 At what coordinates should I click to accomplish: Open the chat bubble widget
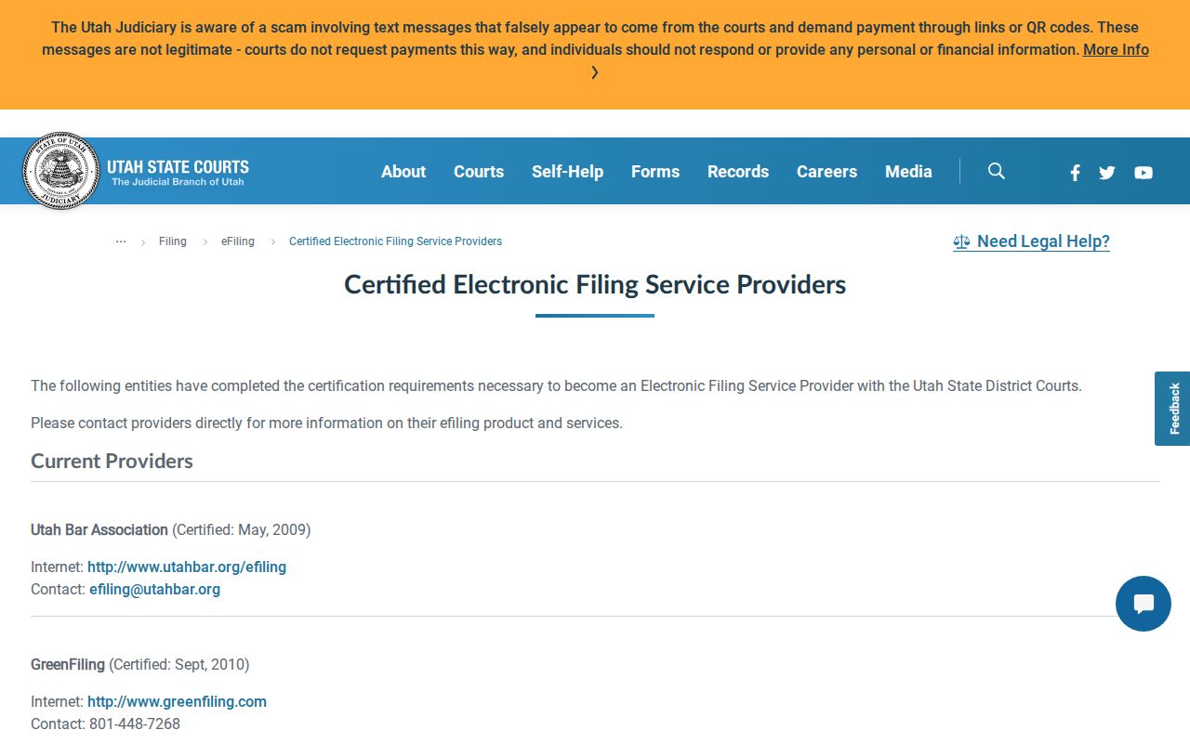pyautogui.click(x=1144, y=604)
